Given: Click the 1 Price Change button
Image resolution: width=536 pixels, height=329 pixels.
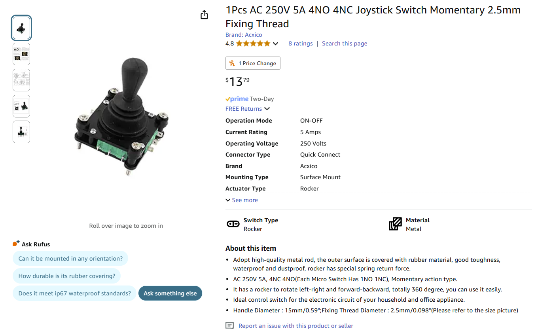Looking at the screenshot, I should click(x=253, y=63).
